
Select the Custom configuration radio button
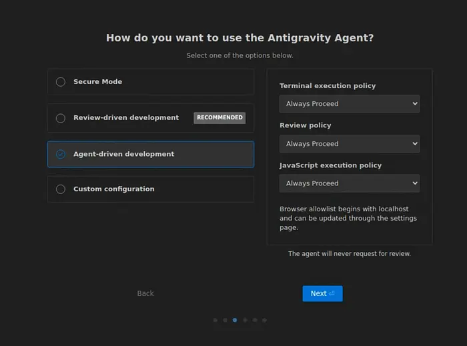pos(61,189)
